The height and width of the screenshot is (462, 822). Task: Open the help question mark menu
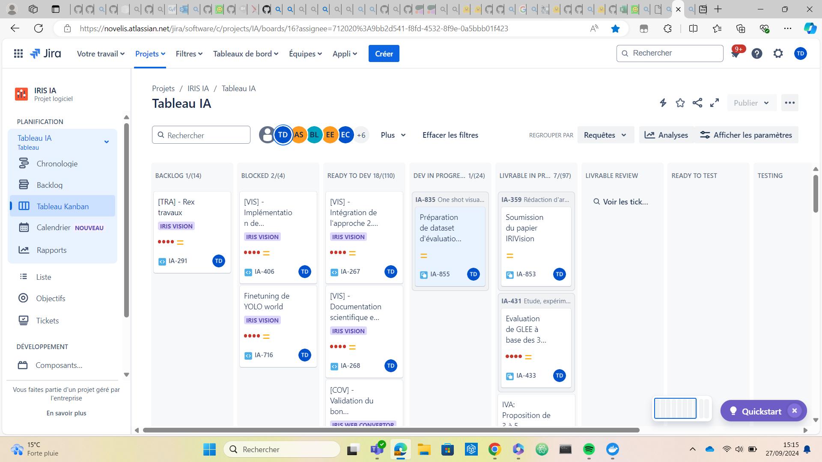tap(757, 53)
